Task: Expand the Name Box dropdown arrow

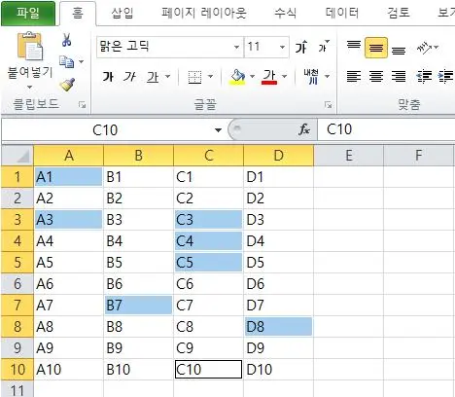Action: (218, 130)
